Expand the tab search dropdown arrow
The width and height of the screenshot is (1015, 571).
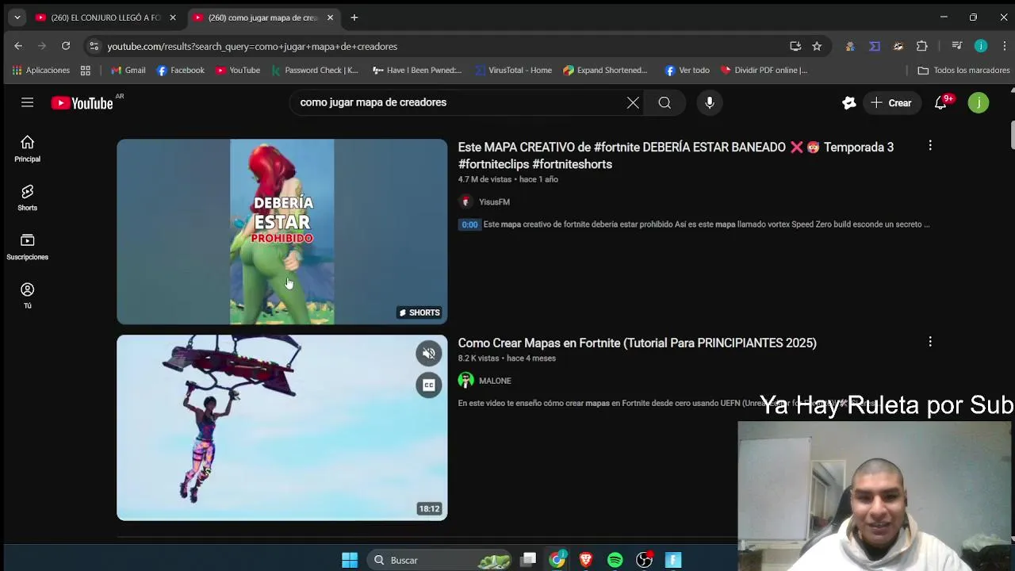pos(17,17)
